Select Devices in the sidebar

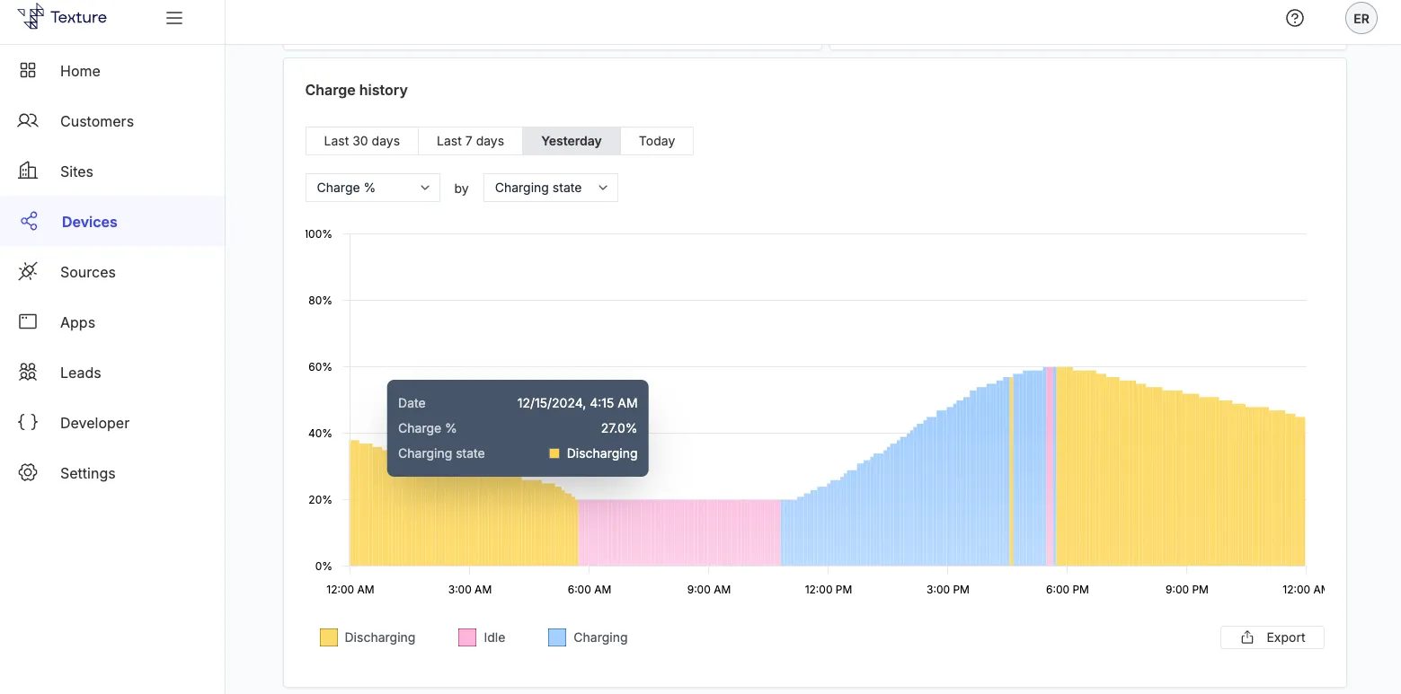click(112, 222)
